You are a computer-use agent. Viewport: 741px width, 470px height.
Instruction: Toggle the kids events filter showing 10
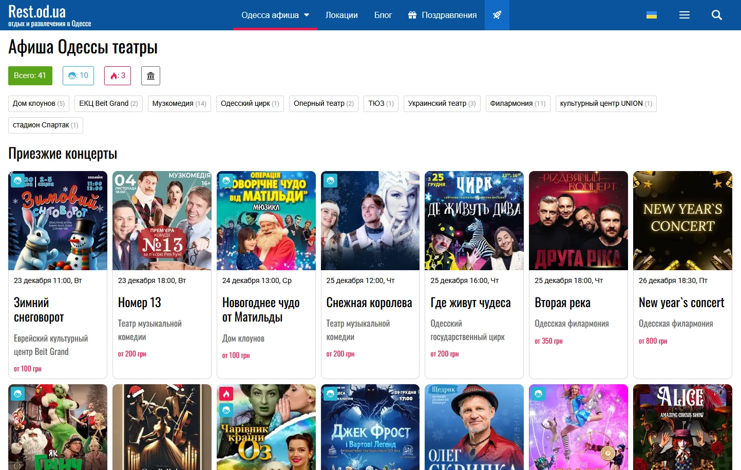[x=79, y=76]
